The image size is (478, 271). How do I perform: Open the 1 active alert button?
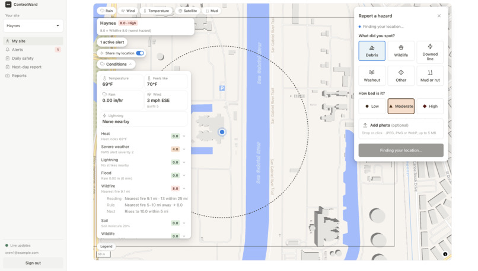point(112,42)
